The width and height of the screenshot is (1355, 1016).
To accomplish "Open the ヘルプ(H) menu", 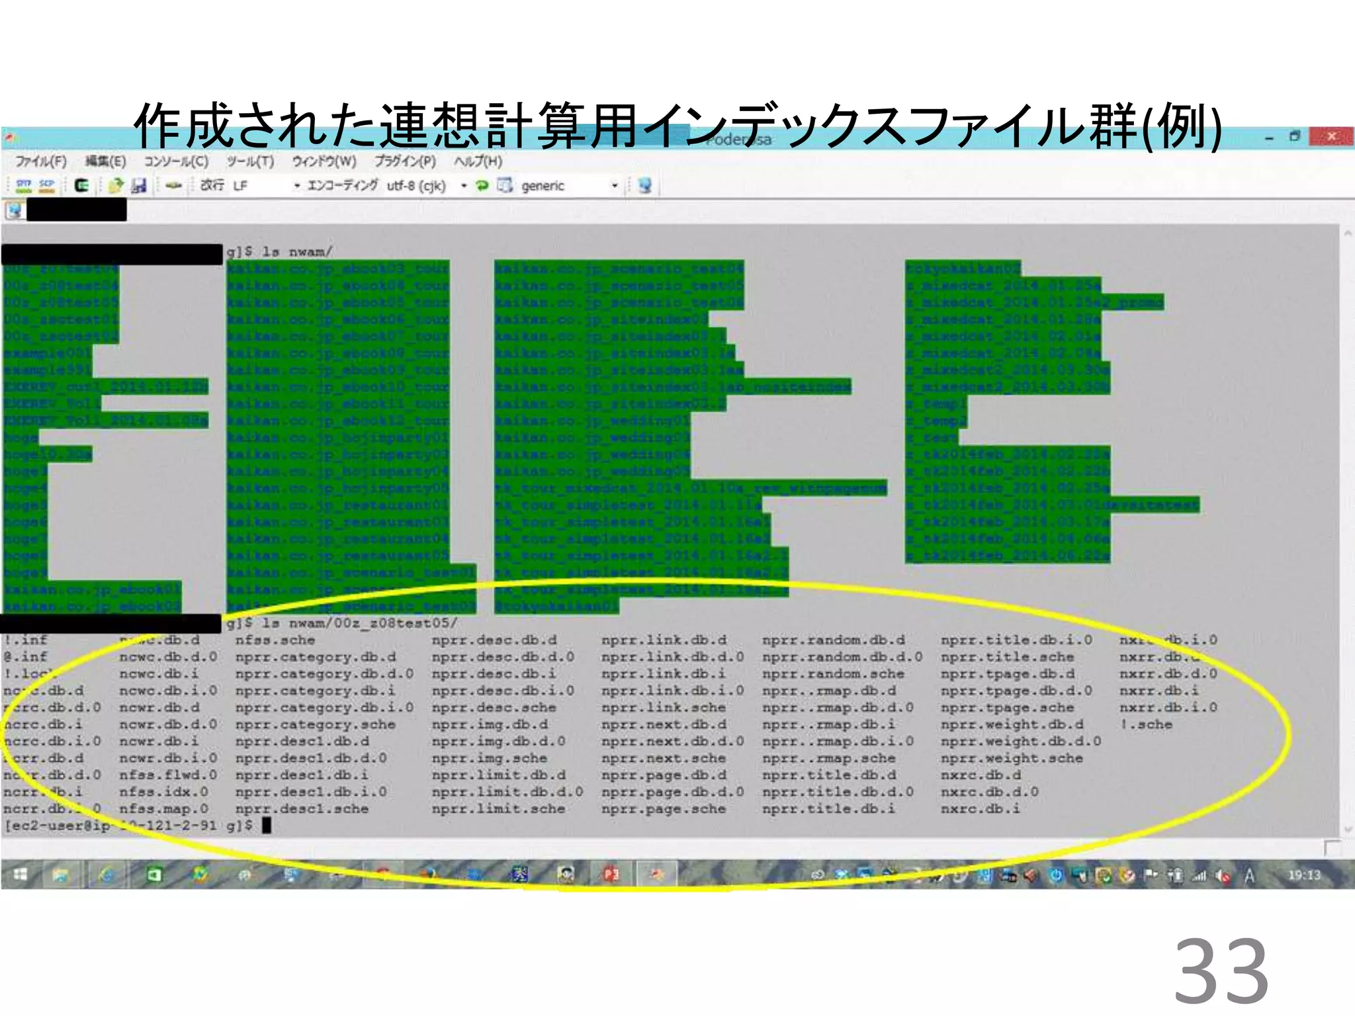I will pos(478,161).
